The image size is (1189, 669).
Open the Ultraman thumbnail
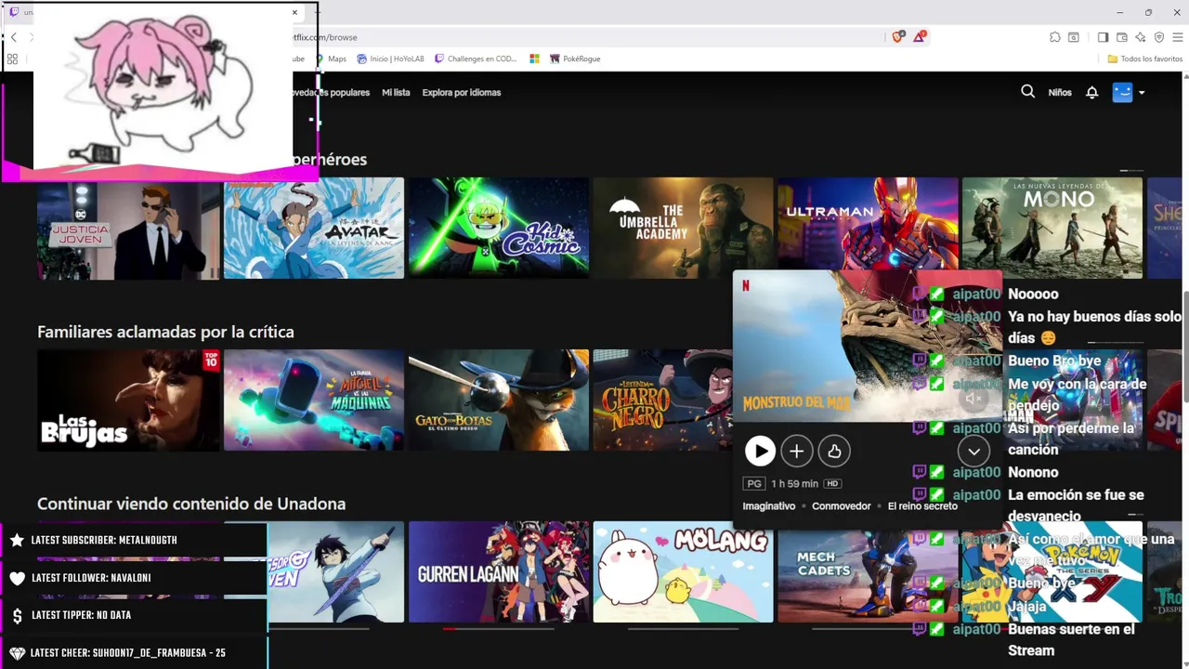tap(869, 224)
